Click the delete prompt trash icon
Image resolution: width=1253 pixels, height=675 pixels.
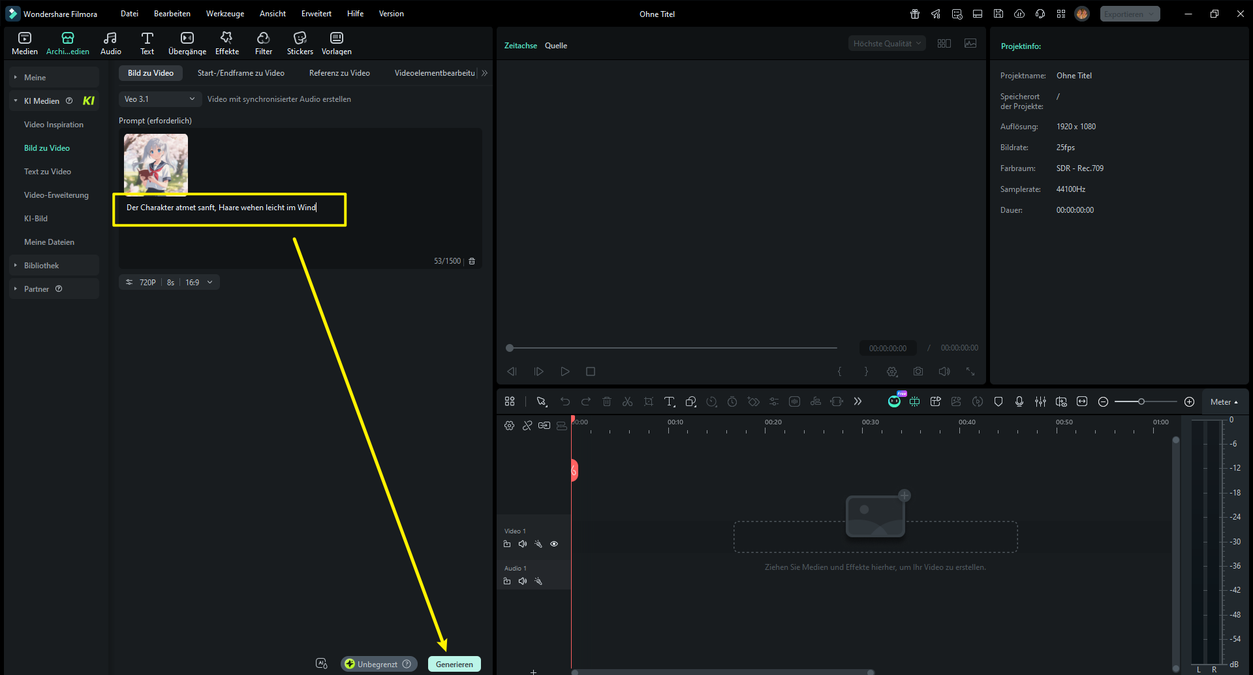click(472, 261)
